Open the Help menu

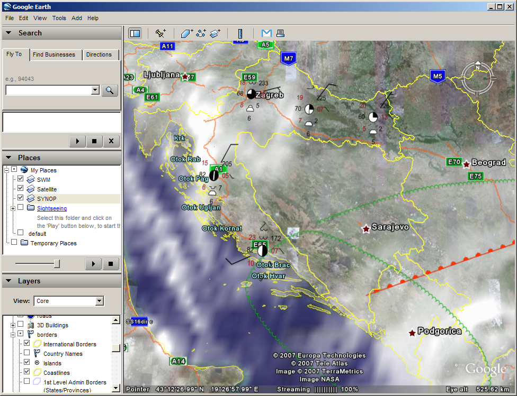(x=93, y=18)
